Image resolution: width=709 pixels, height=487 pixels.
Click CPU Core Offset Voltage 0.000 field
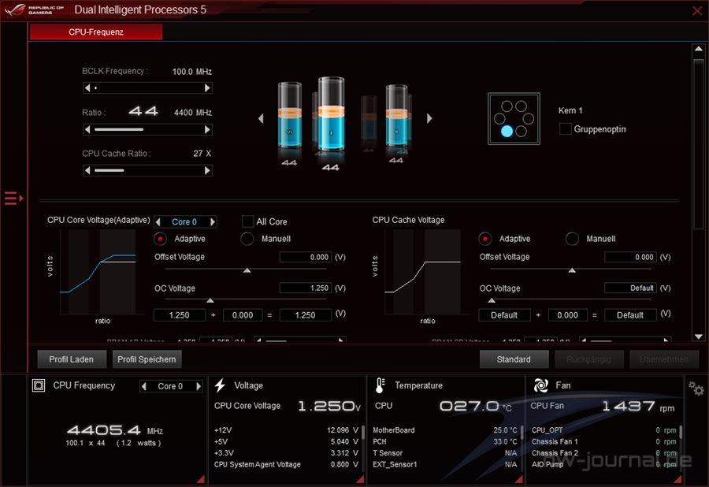[305, 257]
